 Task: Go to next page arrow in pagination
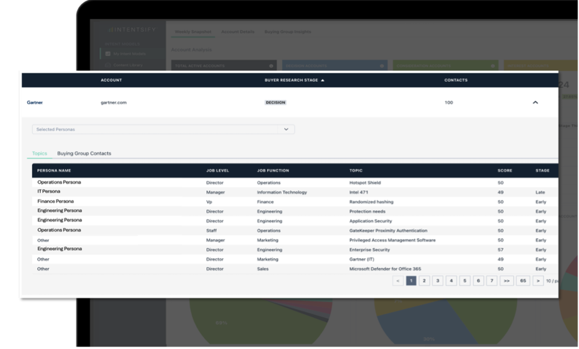tap(538, 281)
